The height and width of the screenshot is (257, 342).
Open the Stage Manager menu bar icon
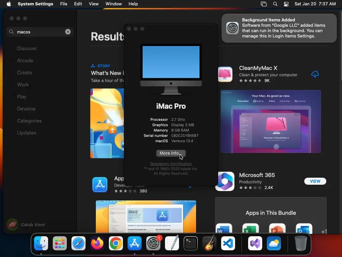(264, 4)
